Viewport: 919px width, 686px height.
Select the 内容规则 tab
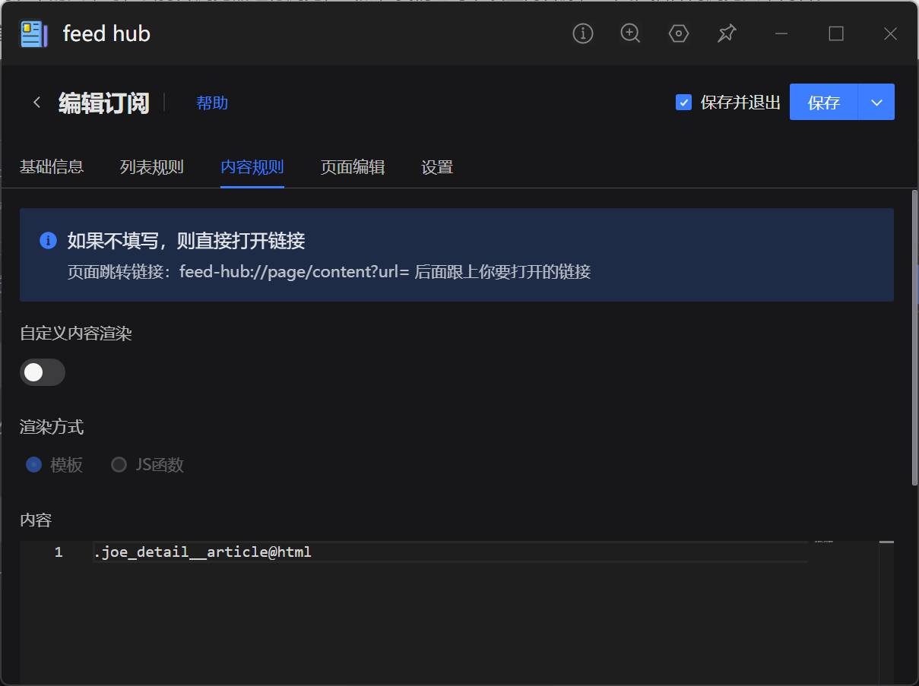click(252, 167)
